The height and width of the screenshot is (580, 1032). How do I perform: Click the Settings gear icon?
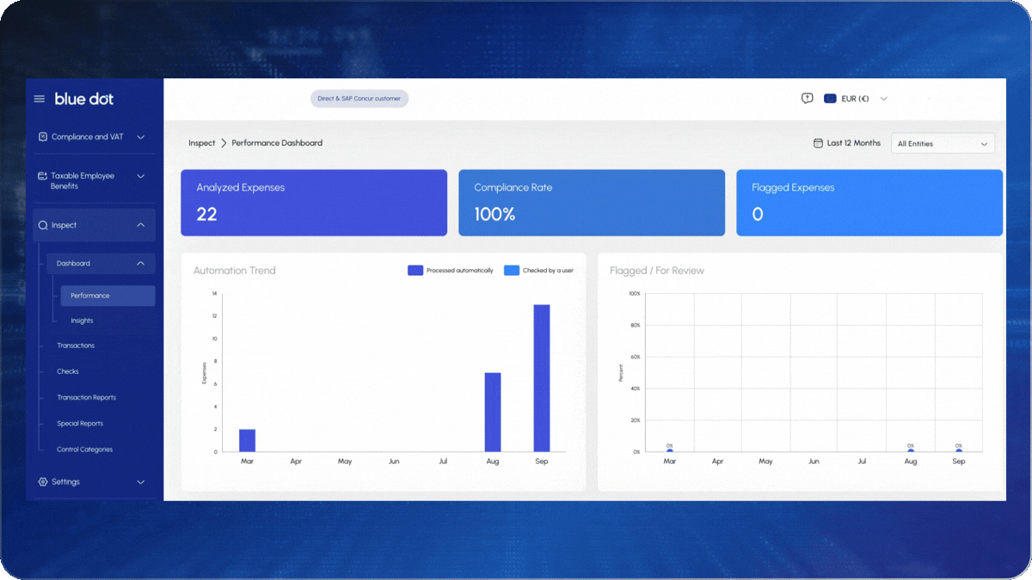[x=43, y=482]
